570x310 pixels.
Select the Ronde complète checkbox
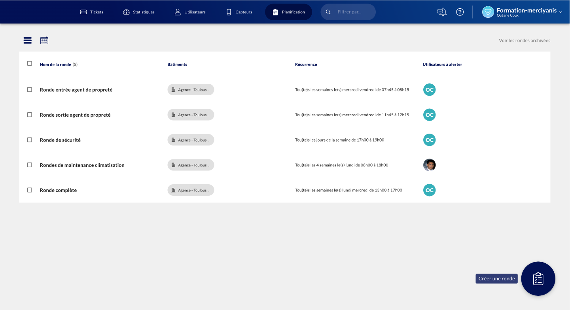[x=30, y=190]
